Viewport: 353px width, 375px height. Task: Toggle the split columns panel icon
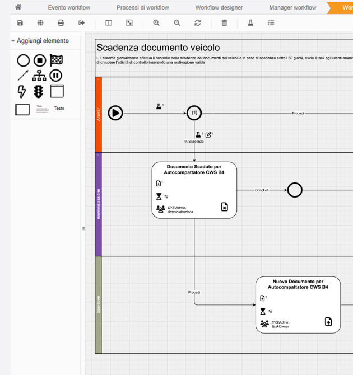(109, 23)
